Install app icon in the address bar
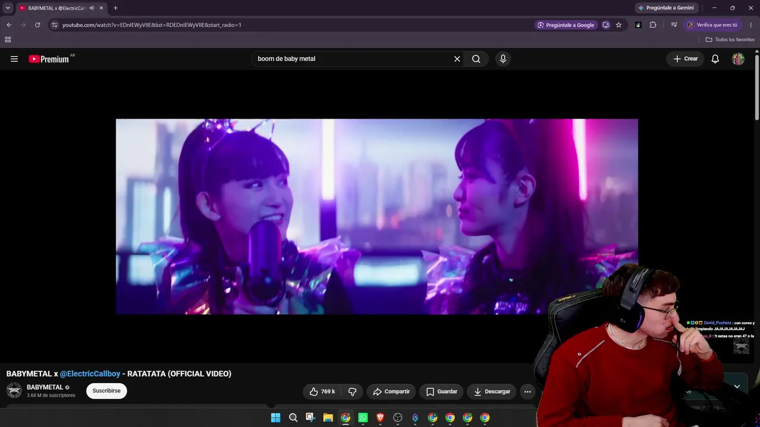Screen dimensions: 760x427 [606, 25]
